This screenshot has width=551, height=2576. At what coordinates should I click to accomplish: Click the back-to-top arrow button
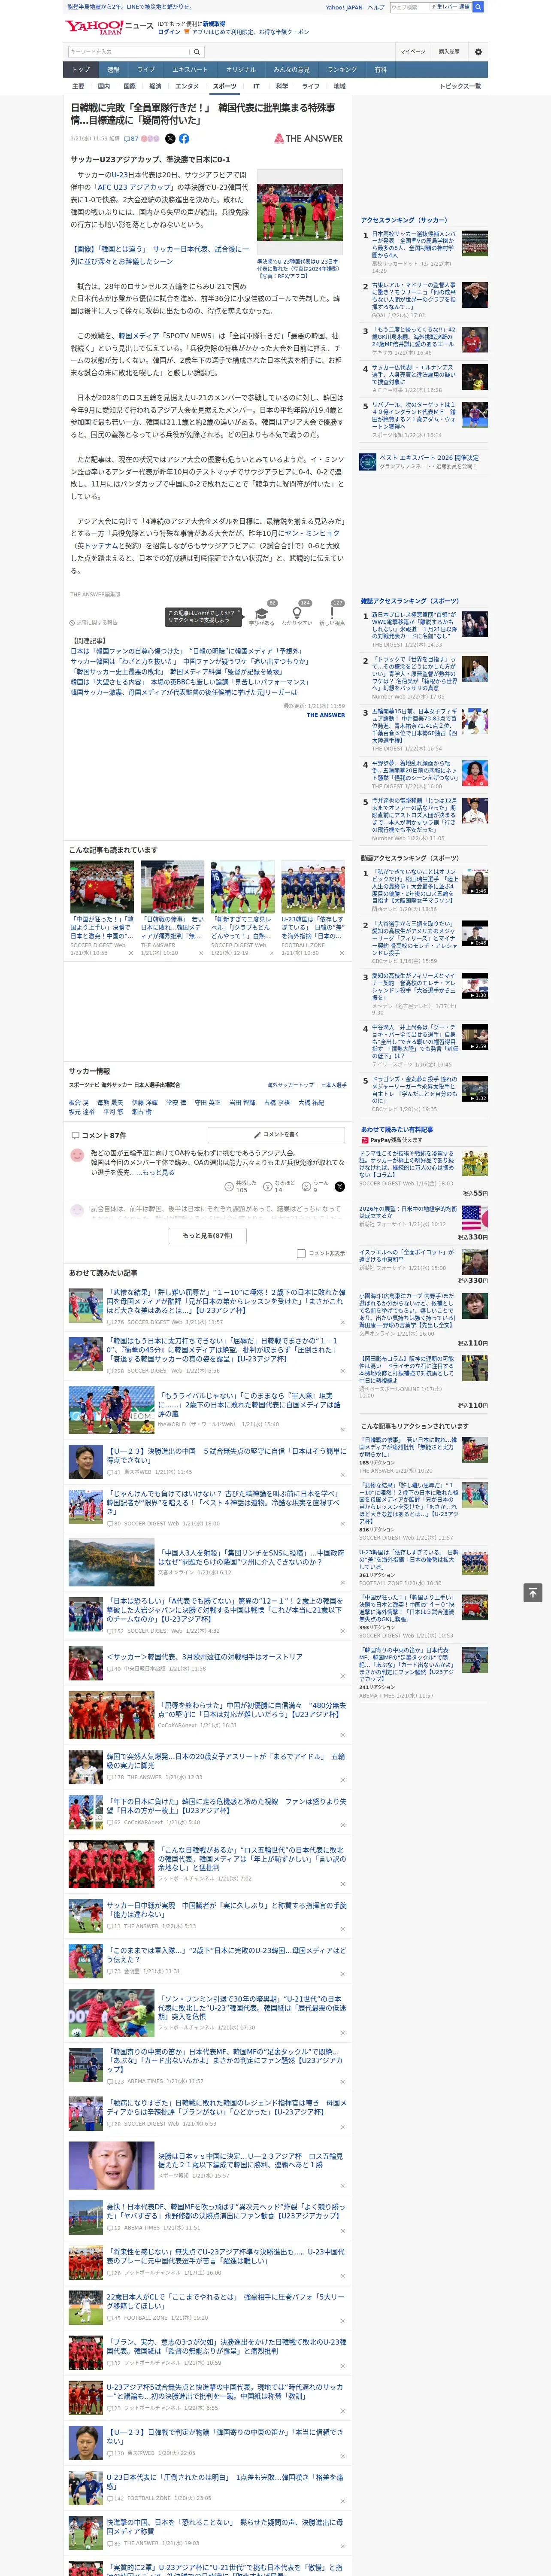pos(533,1593)
